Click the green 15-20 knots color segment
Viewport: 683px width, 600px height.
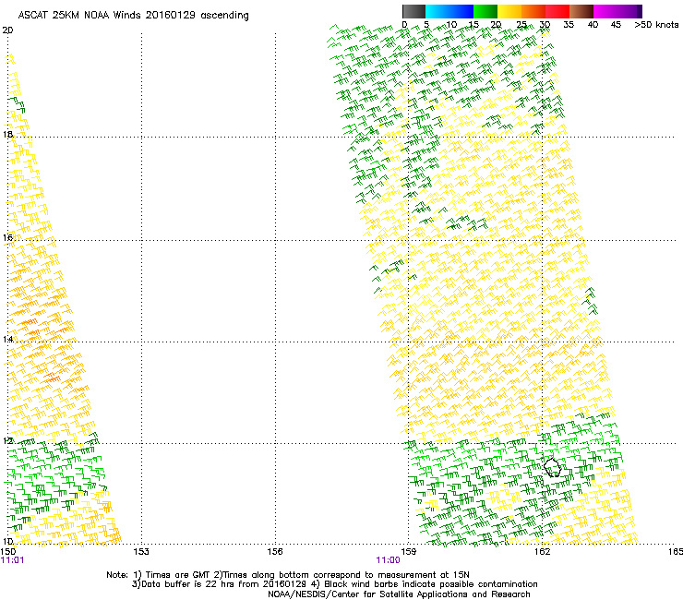tap(485, 11)
